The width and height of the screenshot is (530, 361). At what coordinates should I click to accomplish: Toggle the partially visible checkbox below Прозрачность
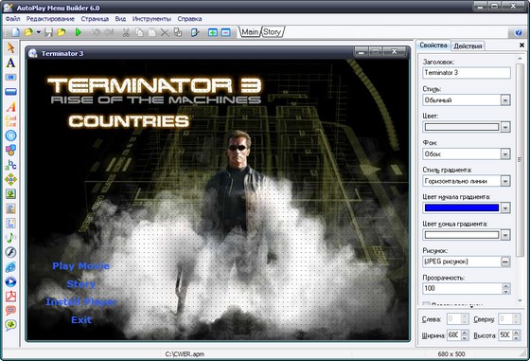(x=427, y=304)
